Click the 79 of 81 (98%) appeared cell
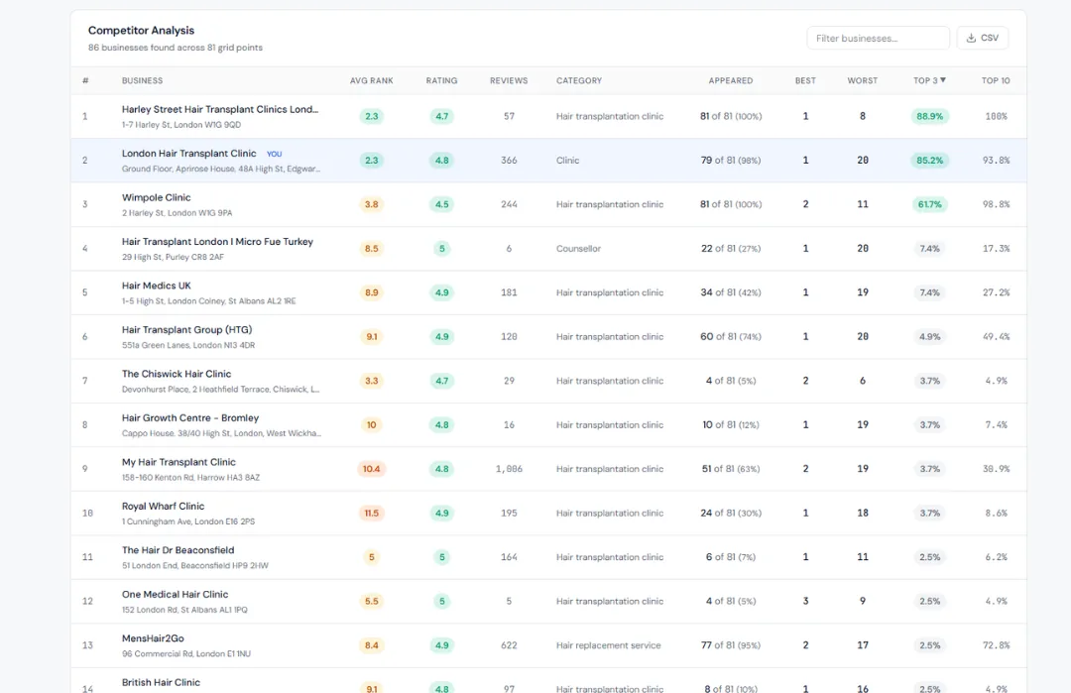The image size is (1071, 693). [730, 161]
